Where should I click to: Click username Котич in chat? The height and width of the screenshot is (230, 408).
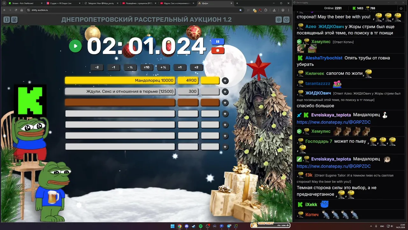click(312, 215)
